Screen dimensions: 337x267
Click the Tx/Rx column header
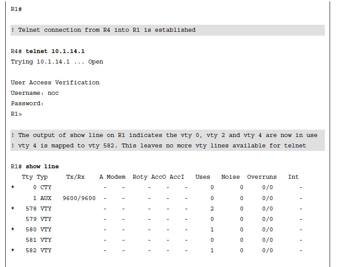click(x=76, y=177)
